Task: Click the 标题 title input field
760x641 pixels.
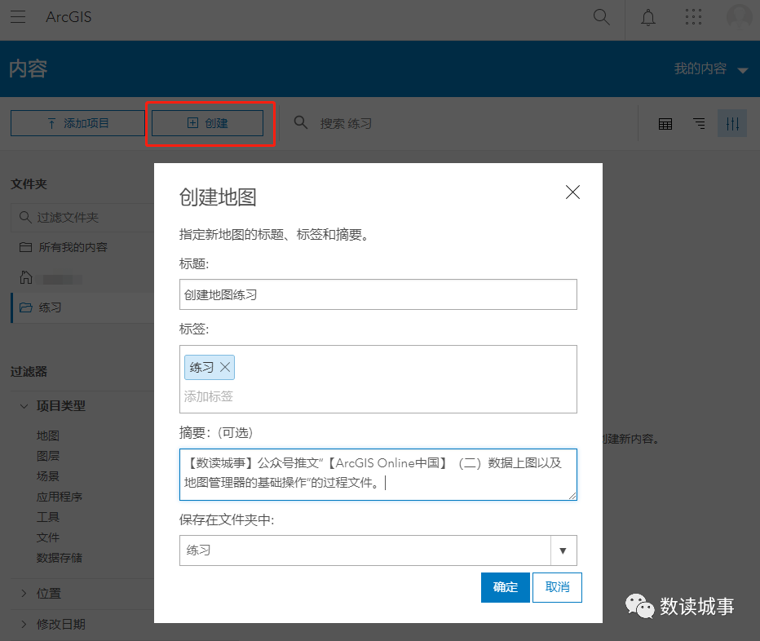Action: coord(378,294)
